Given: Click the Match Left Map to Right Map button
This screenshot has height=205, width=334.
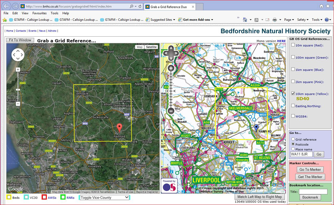Looking at the screenshot, I should [259, 197].
